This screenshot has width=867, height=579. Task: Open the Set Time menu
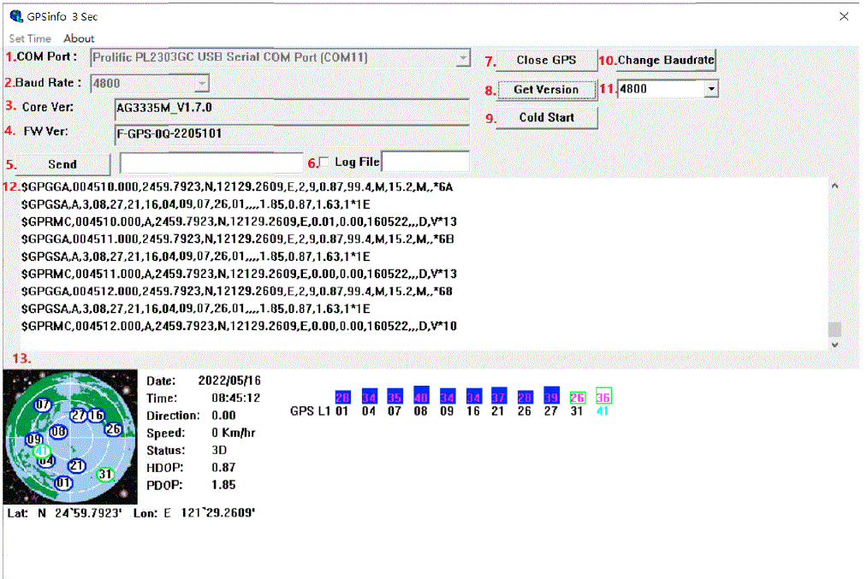(x=30, y=38)
